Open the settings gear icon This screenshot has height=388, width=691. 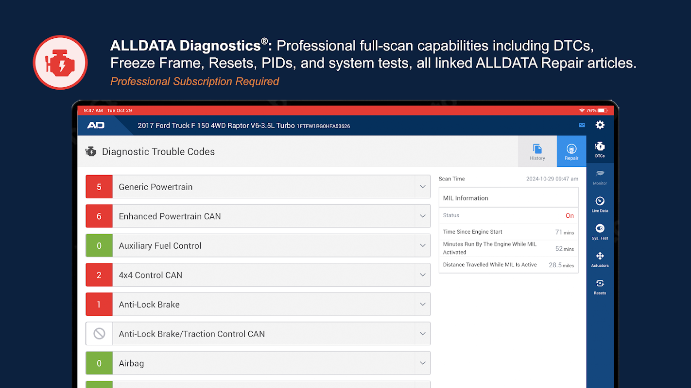point(600,125)
